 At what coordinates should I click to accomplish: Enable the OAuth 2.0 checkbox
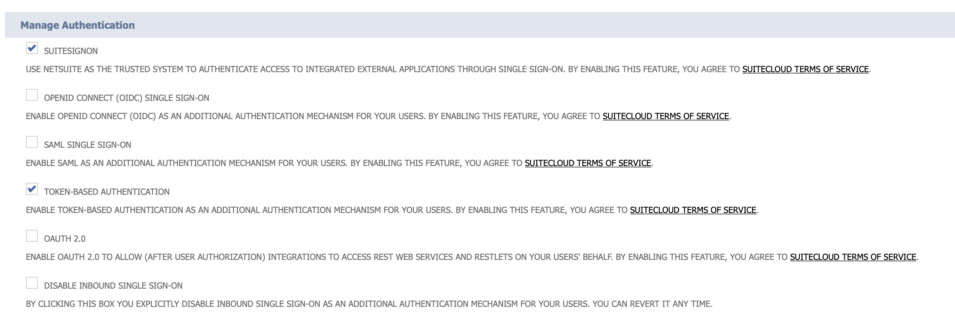(32, 236)
